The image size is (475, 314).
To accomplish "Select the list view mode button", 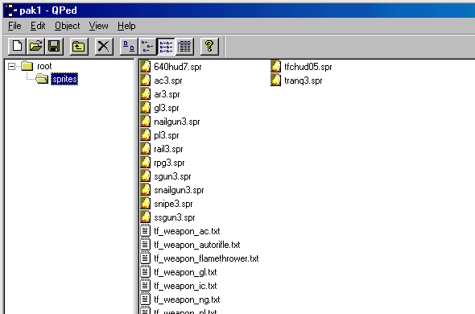I will (166, 47).
